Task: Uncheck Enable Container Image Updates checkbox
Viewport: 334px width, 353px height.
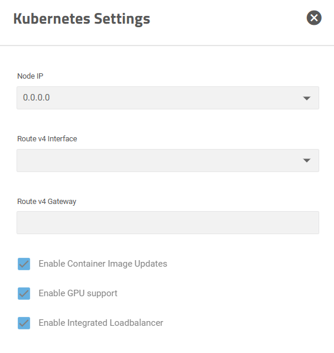Action: point(24,264)
